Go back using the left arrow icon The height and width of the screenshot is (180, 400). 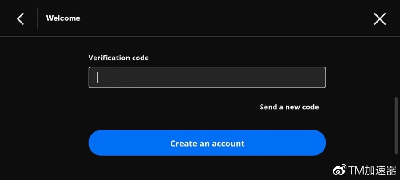20,18
